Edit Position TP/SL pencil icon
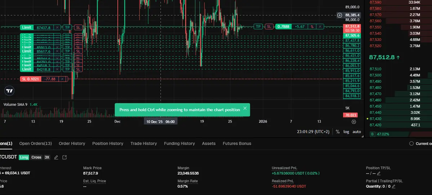The width and height of the screenshot is (432, 195). point(379,173)
